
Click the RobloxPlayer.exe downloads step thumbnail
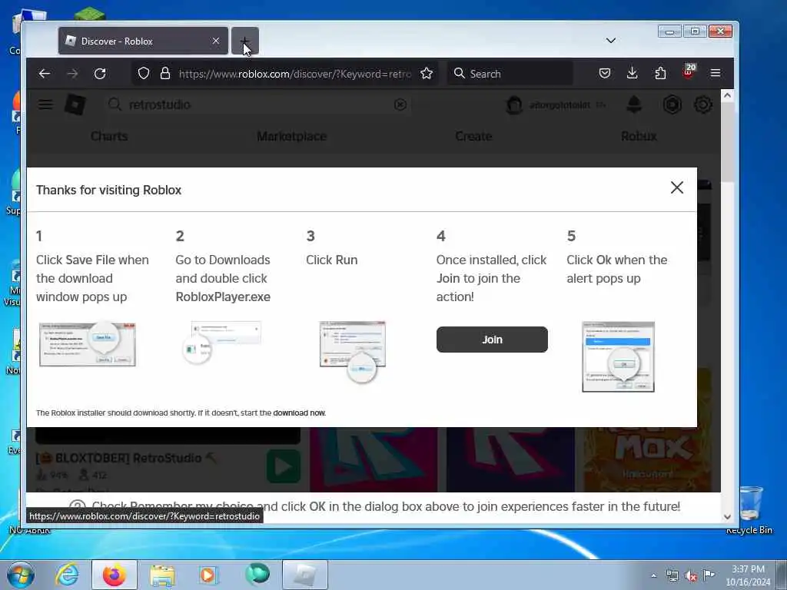tap(221, 343)
